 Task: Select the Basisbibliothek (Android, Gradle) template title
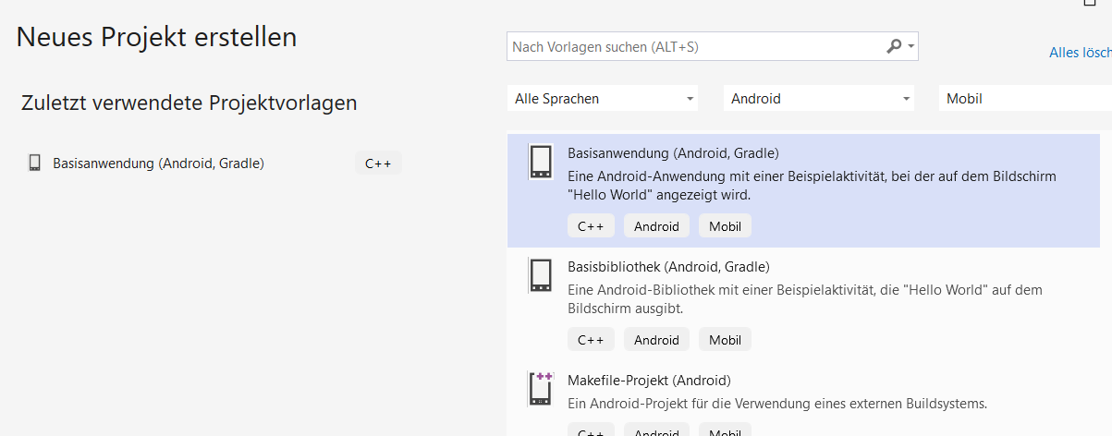tap(668, 266)
